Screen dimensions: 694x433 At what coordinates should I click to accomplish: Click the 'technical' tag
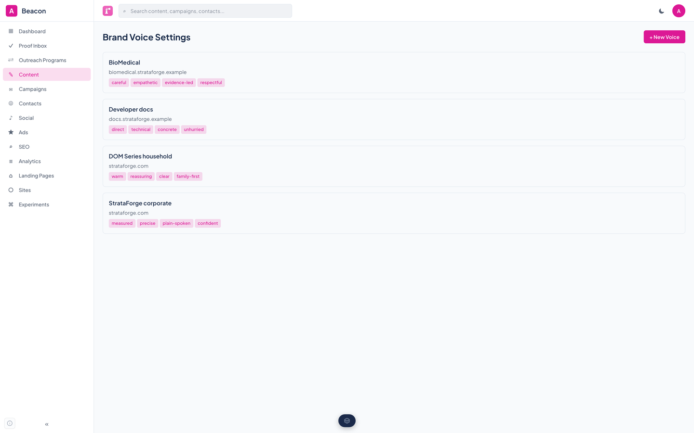point(141,129)
